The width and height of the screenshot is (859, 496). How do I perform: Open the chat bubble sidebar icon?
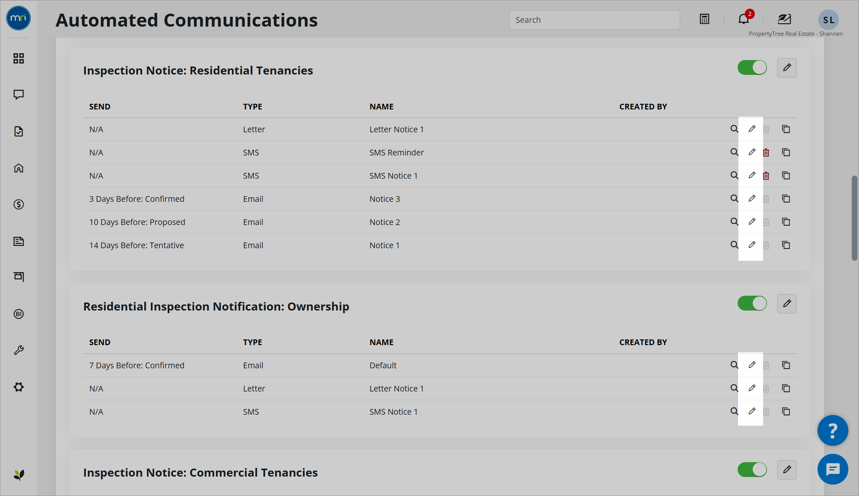(x=19, y=95)
